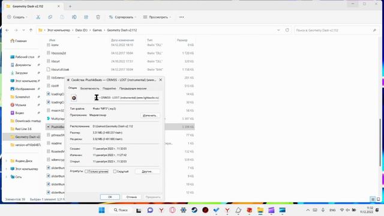Click the volume icon in system tray
Screen dimensions: 384x216
(x=348, y=210)
